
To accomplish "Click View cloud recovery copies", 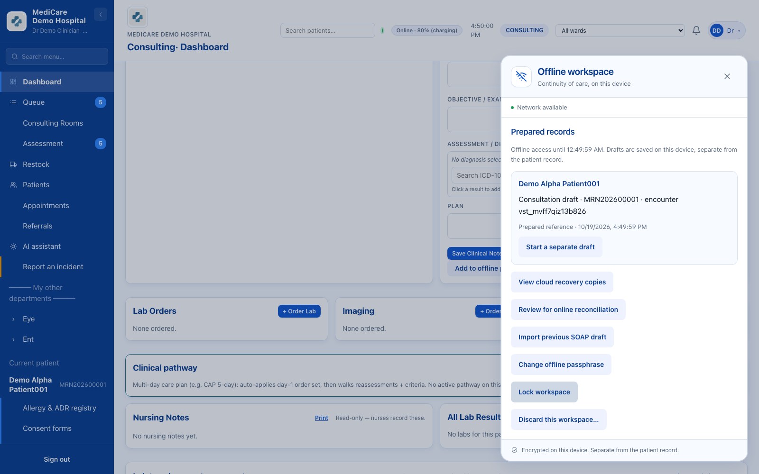I will (562, 282).
